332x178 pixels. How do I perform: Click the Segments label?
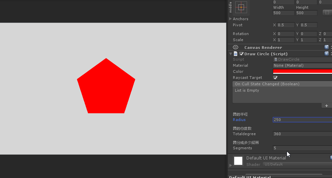pos(242,148)
